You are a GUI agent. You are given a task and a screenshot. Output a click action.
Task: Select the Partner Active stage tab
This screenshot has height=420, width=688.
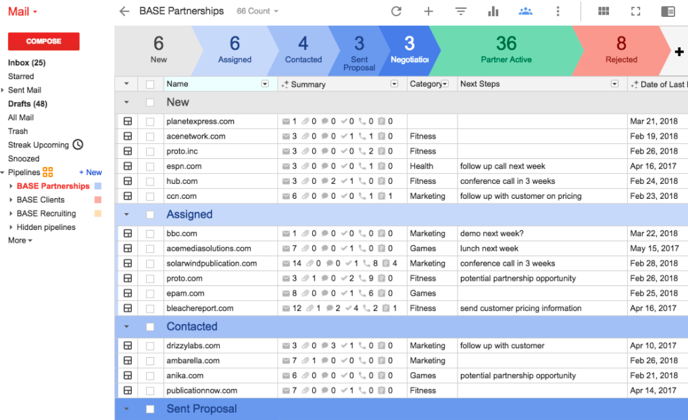click(506, 51)
